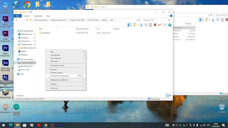Refresh the CEP folder via address bar button
The width and height of the screenshot is (228, 128).
point(139,20)
